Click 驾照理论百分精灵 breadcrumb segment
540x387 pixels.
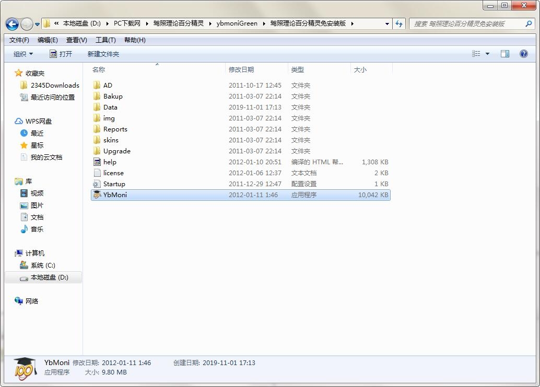(179, 23)
